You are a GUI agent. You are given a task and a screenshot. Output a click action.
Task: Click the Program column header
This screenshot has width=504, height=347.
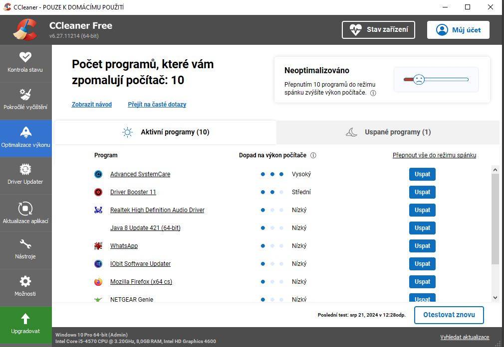(106, 155)
